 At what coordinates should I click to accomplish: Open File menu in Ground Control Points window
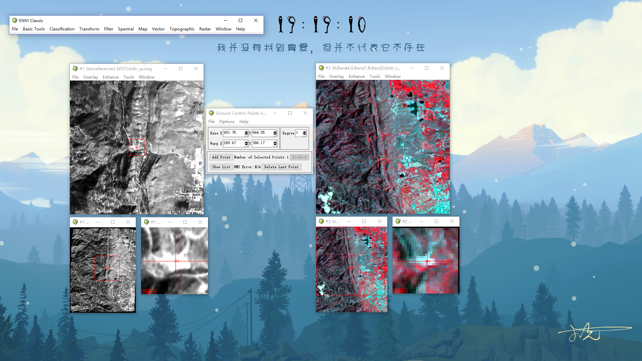(x=212, y=122)
